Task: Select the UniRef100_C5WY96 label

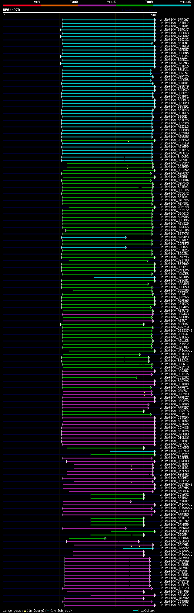Action: click(x=174, y=257)
